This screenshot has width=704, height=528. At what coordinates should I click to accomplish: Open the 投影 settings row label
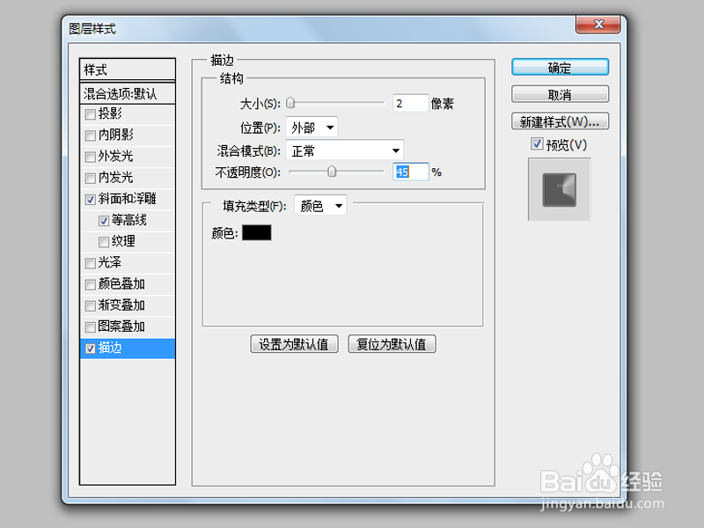(x=110, y=114)
